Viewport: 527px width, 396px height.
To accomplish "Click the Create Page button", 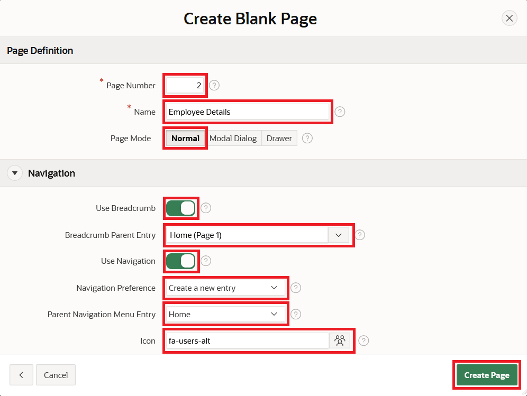I will [487, 375].
